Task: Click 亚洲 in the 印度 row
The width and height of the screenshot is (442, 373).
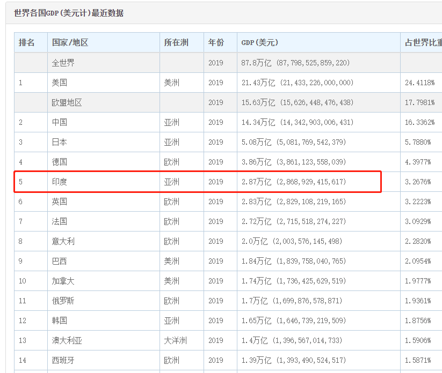Action: click(172, 182)
